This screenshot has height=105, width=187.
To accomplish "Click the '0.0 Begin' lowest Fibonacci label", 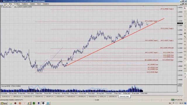I will pyautogui.click(x=152, y=72).
